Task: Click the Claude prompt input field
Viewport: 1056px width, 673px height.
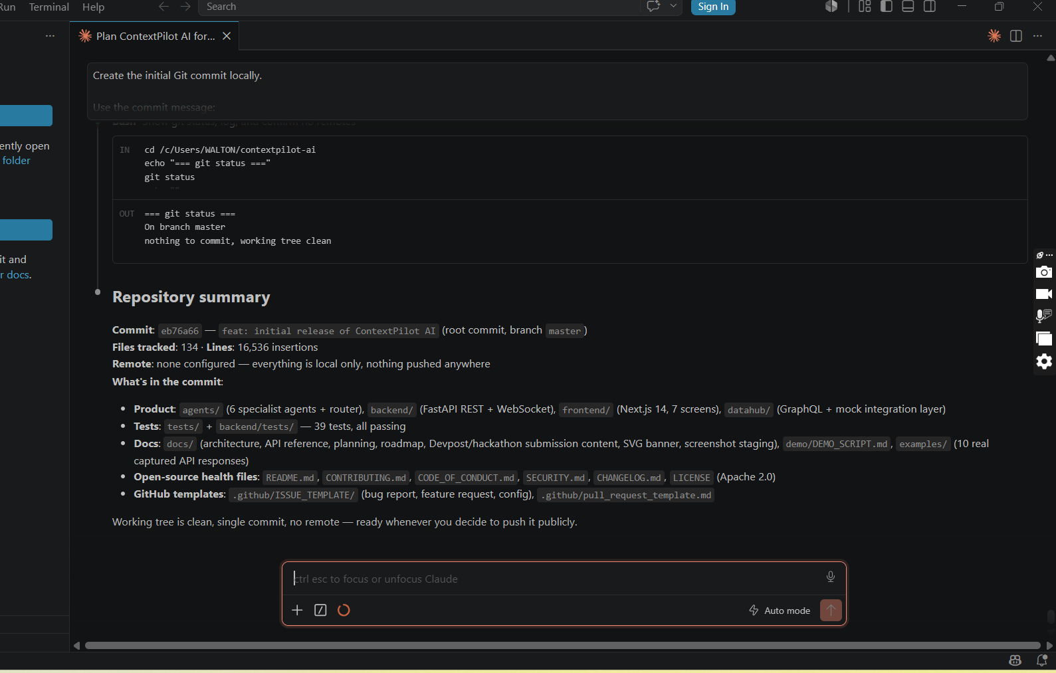Action: [x=556, y=579]
